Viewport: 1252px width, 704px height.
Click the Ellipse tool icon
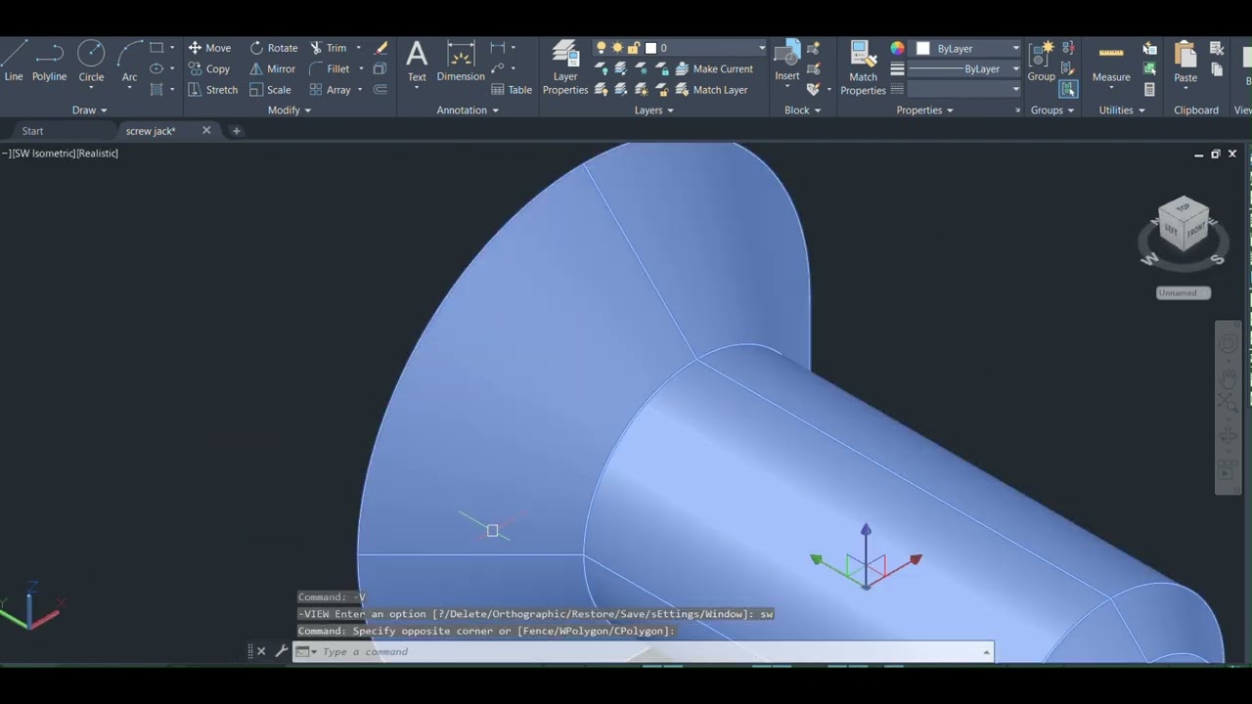pyautogui.click(x=156, y=68)
